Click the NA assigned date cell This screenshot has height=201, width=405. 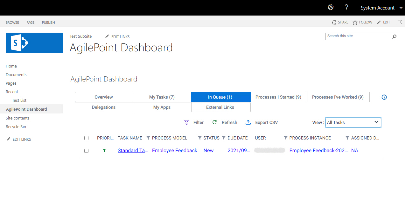point(355,151)
